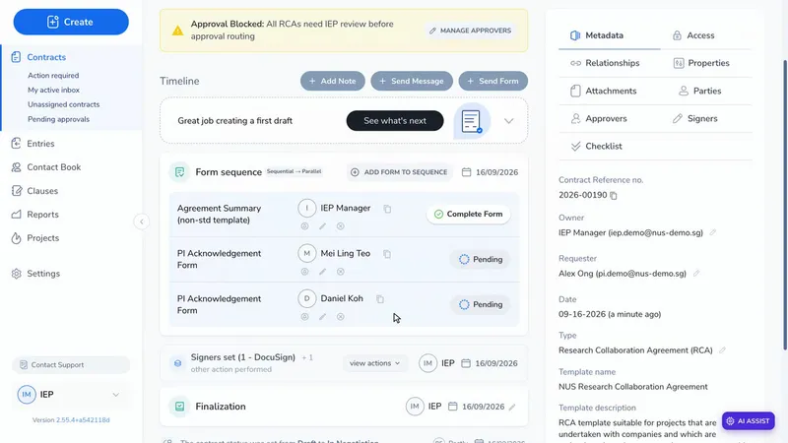Click the page vertical scrollbar
Screen dimensions: 788x443
pyautogui.click(x=785, y=206)
